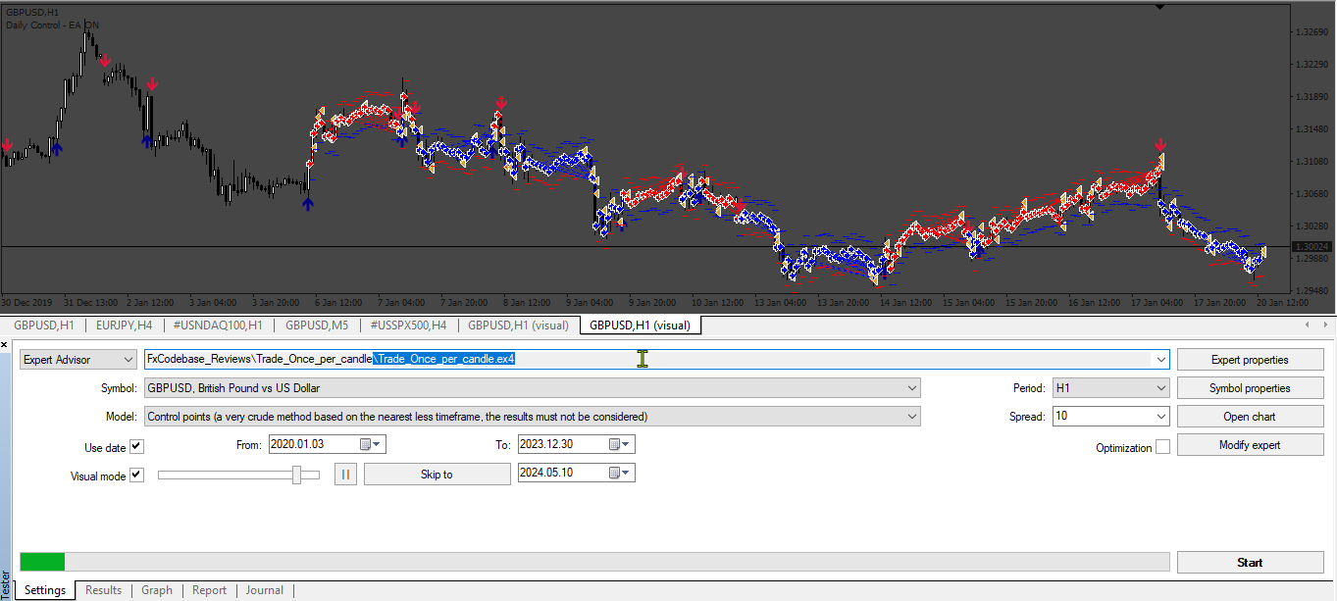Viewport: 1337px width, 601px height.
Task: Open the Skip to date calendar icon
Action: 614,473
